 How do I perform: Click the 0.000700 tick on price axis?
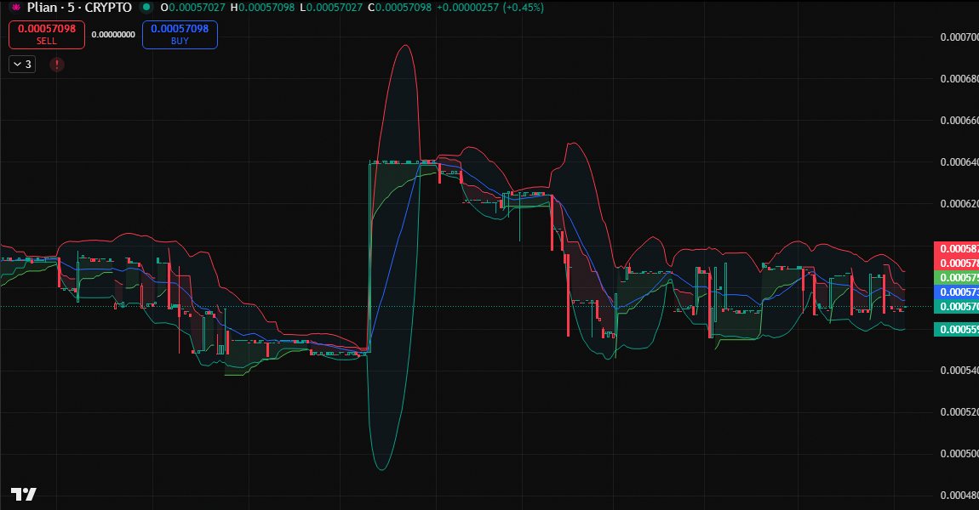[958, 37]
